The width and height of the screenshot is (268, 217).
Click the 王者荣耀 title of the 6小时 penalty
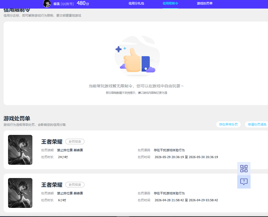tap(52, 185)
